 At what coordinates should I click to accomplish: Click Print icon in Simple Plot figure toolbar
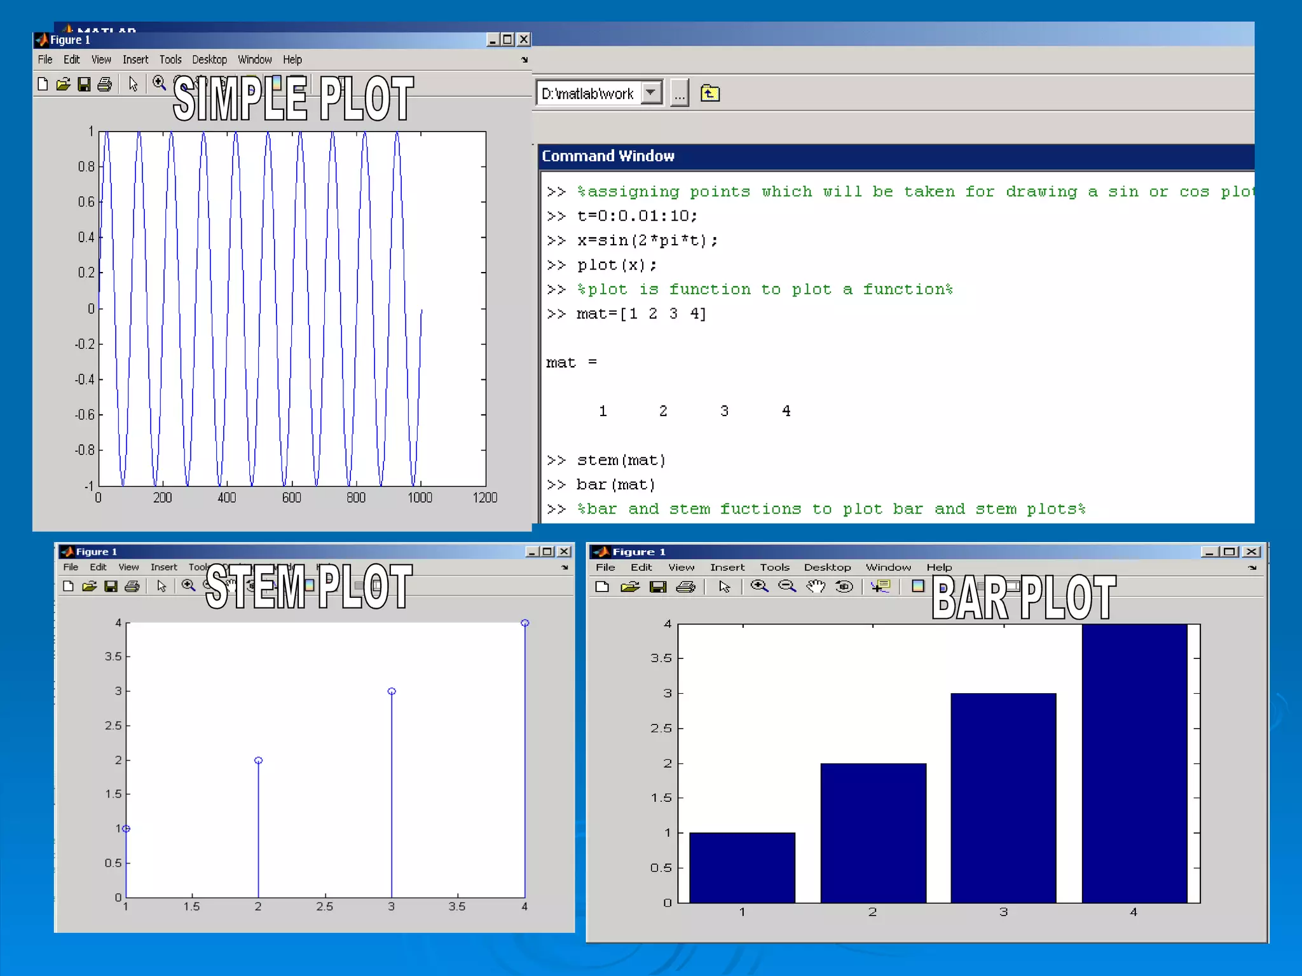coord(105,84)
